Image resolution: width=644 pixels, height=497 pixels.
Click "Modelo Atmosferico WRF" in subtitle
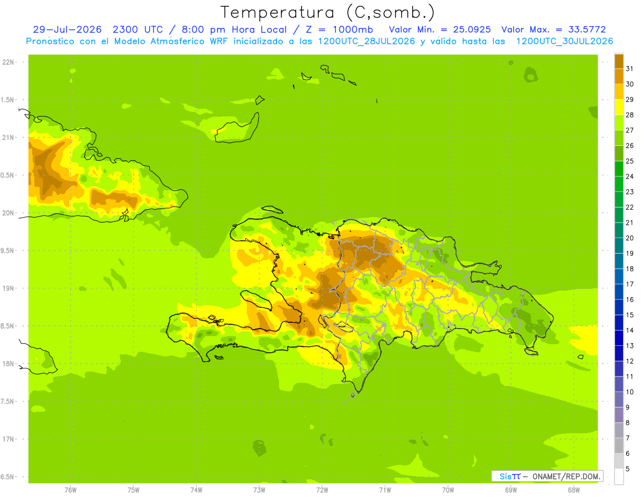[170, 41]
